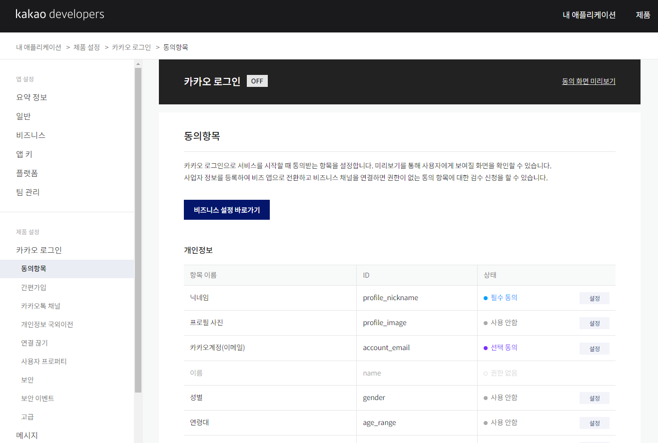Image resolution: width=658 pixels, height=443 pixels.
Task: Click 비즈니스 설정 바로가기 button
Action: 227,210
